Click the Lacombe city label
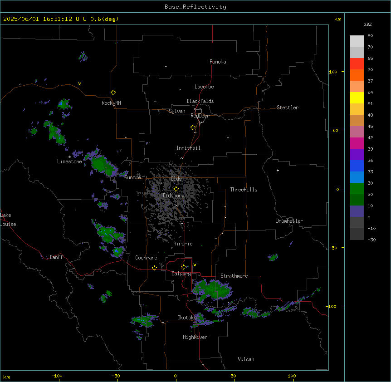The height and width of the screenshot is (382, 391). pos(204,87)
